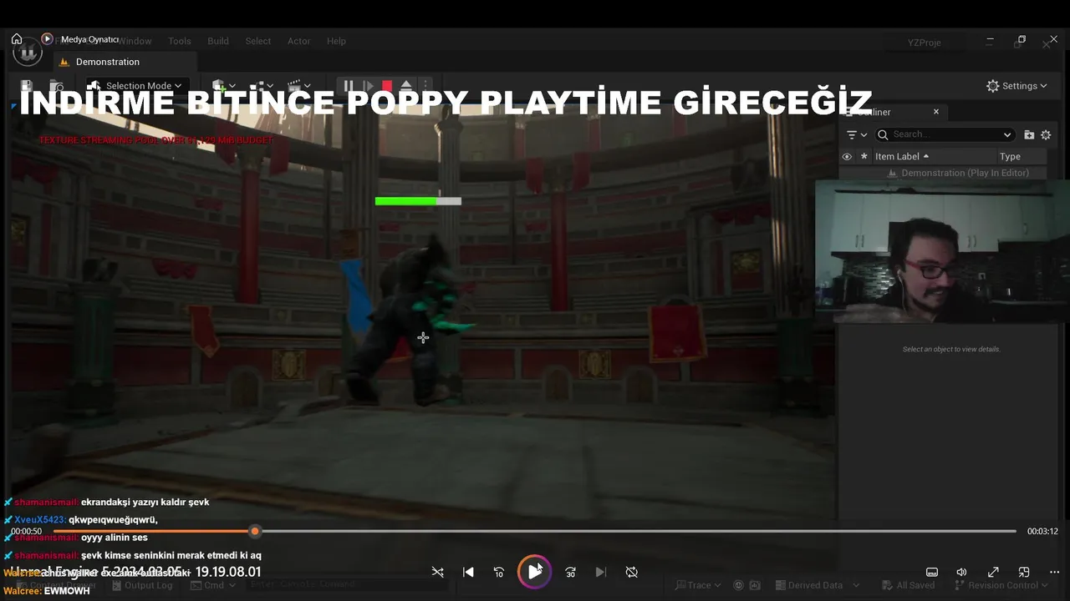Click the round Play button
Viewport: 1070px width, 601px height.
click(534, 572)
